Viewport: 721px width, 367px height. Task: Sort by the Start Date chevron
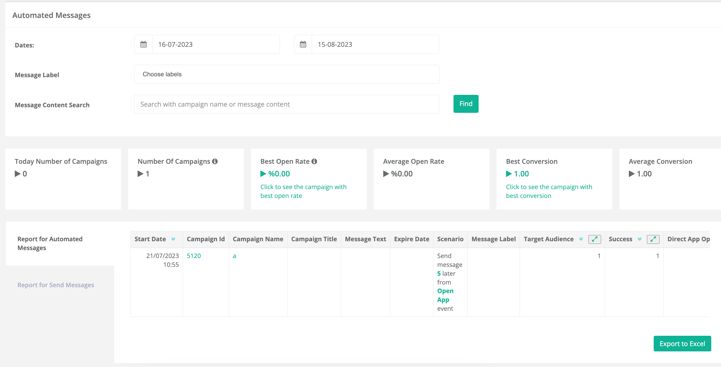(x=173, y=239)
